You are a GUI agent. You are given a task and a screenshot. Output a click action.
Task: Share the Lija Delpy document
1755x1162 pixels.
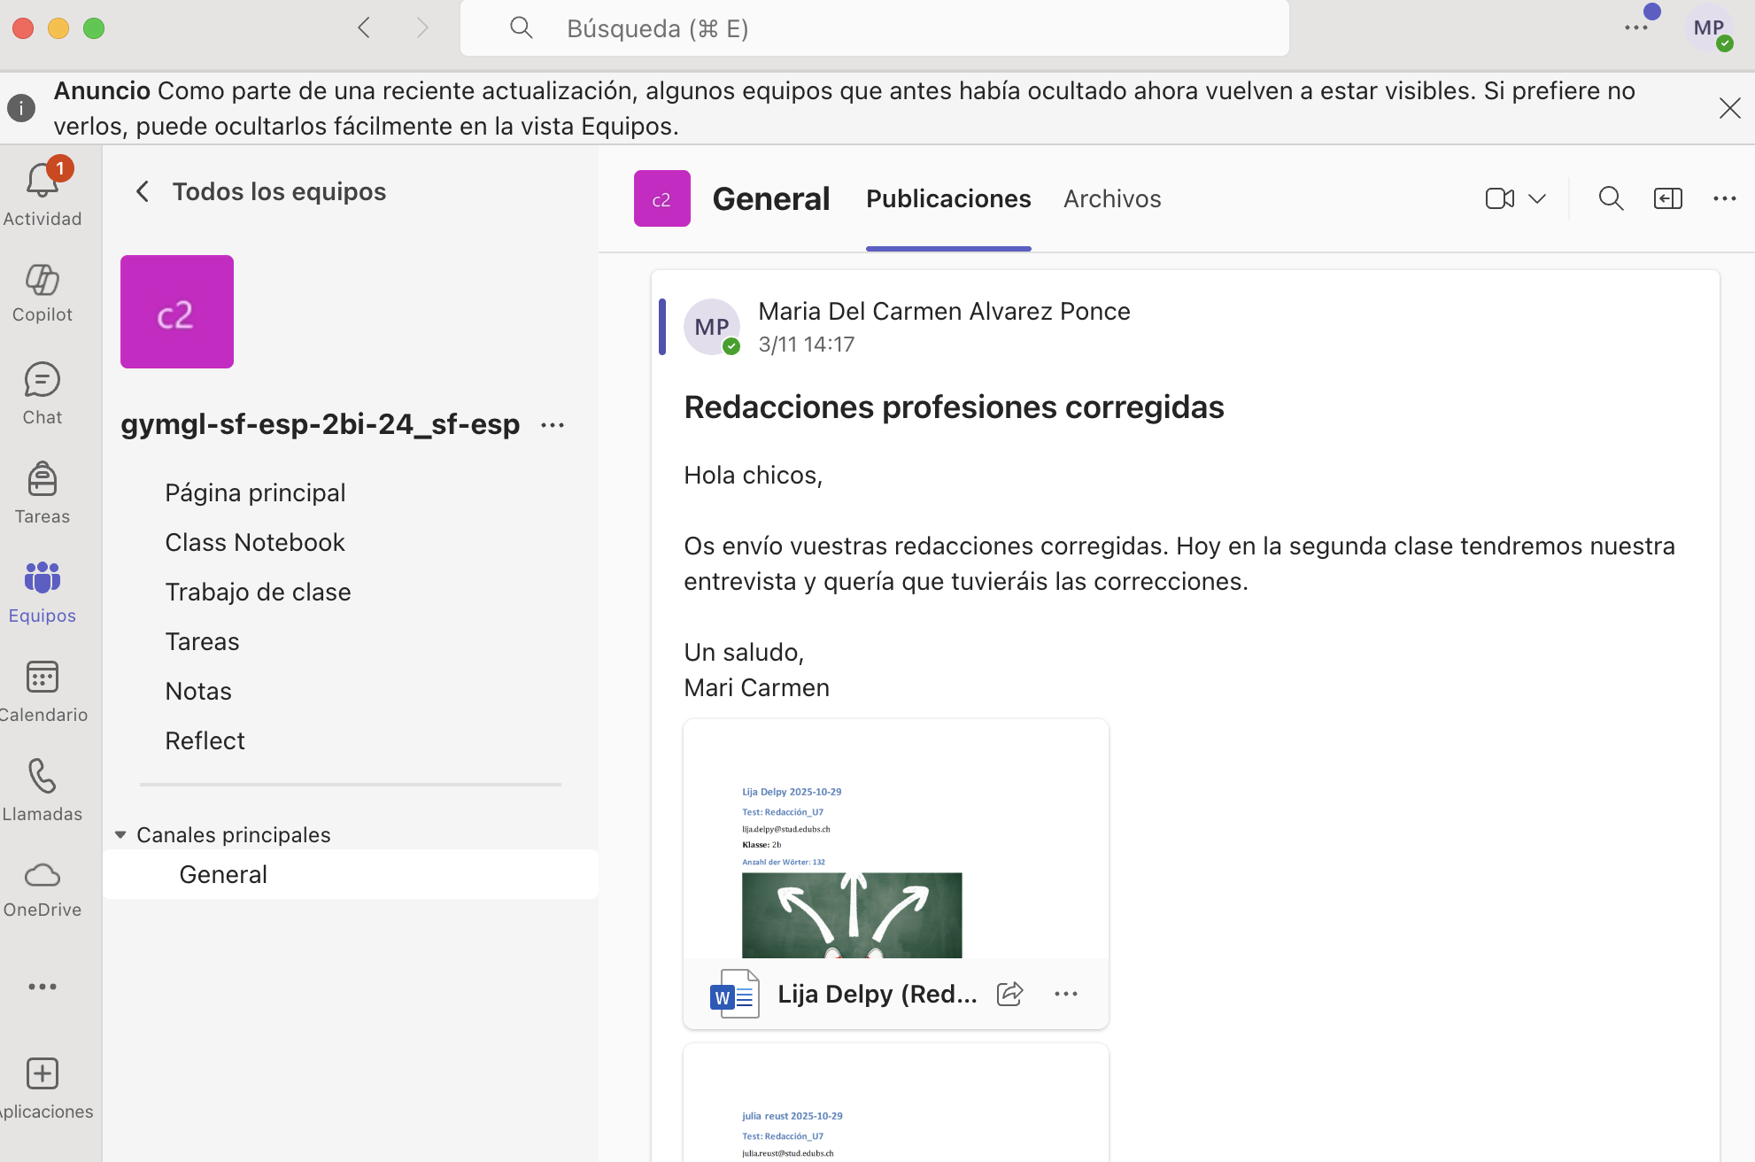[1009, 994]
